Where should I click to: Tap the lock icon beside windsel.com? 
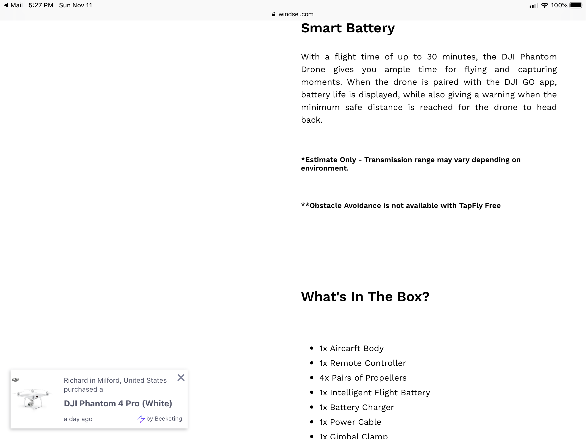(274, 14)
